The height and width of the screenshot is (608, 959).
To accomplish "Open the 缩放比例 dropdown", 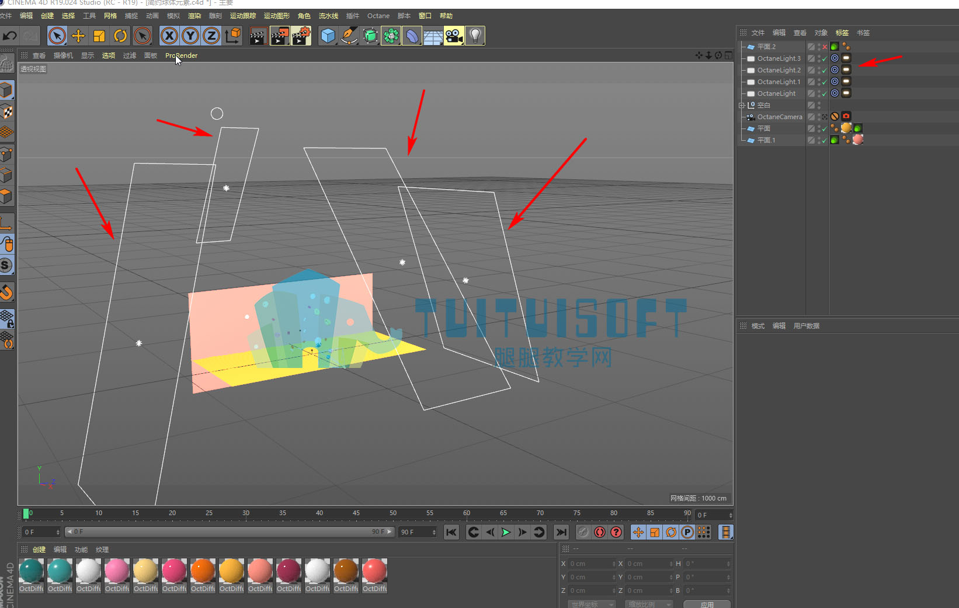I will 649,604.
